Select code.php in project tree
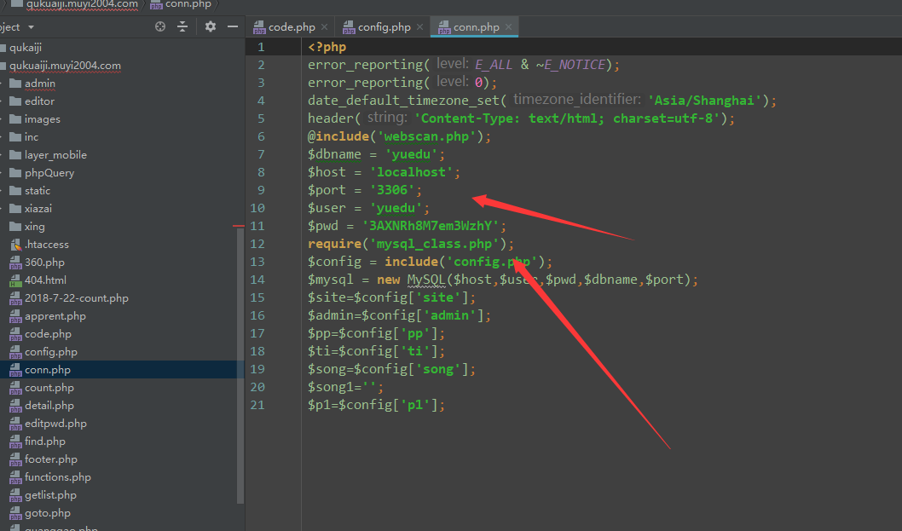Image resolution: width=902 pixels, height=531 pixels. 48,333
